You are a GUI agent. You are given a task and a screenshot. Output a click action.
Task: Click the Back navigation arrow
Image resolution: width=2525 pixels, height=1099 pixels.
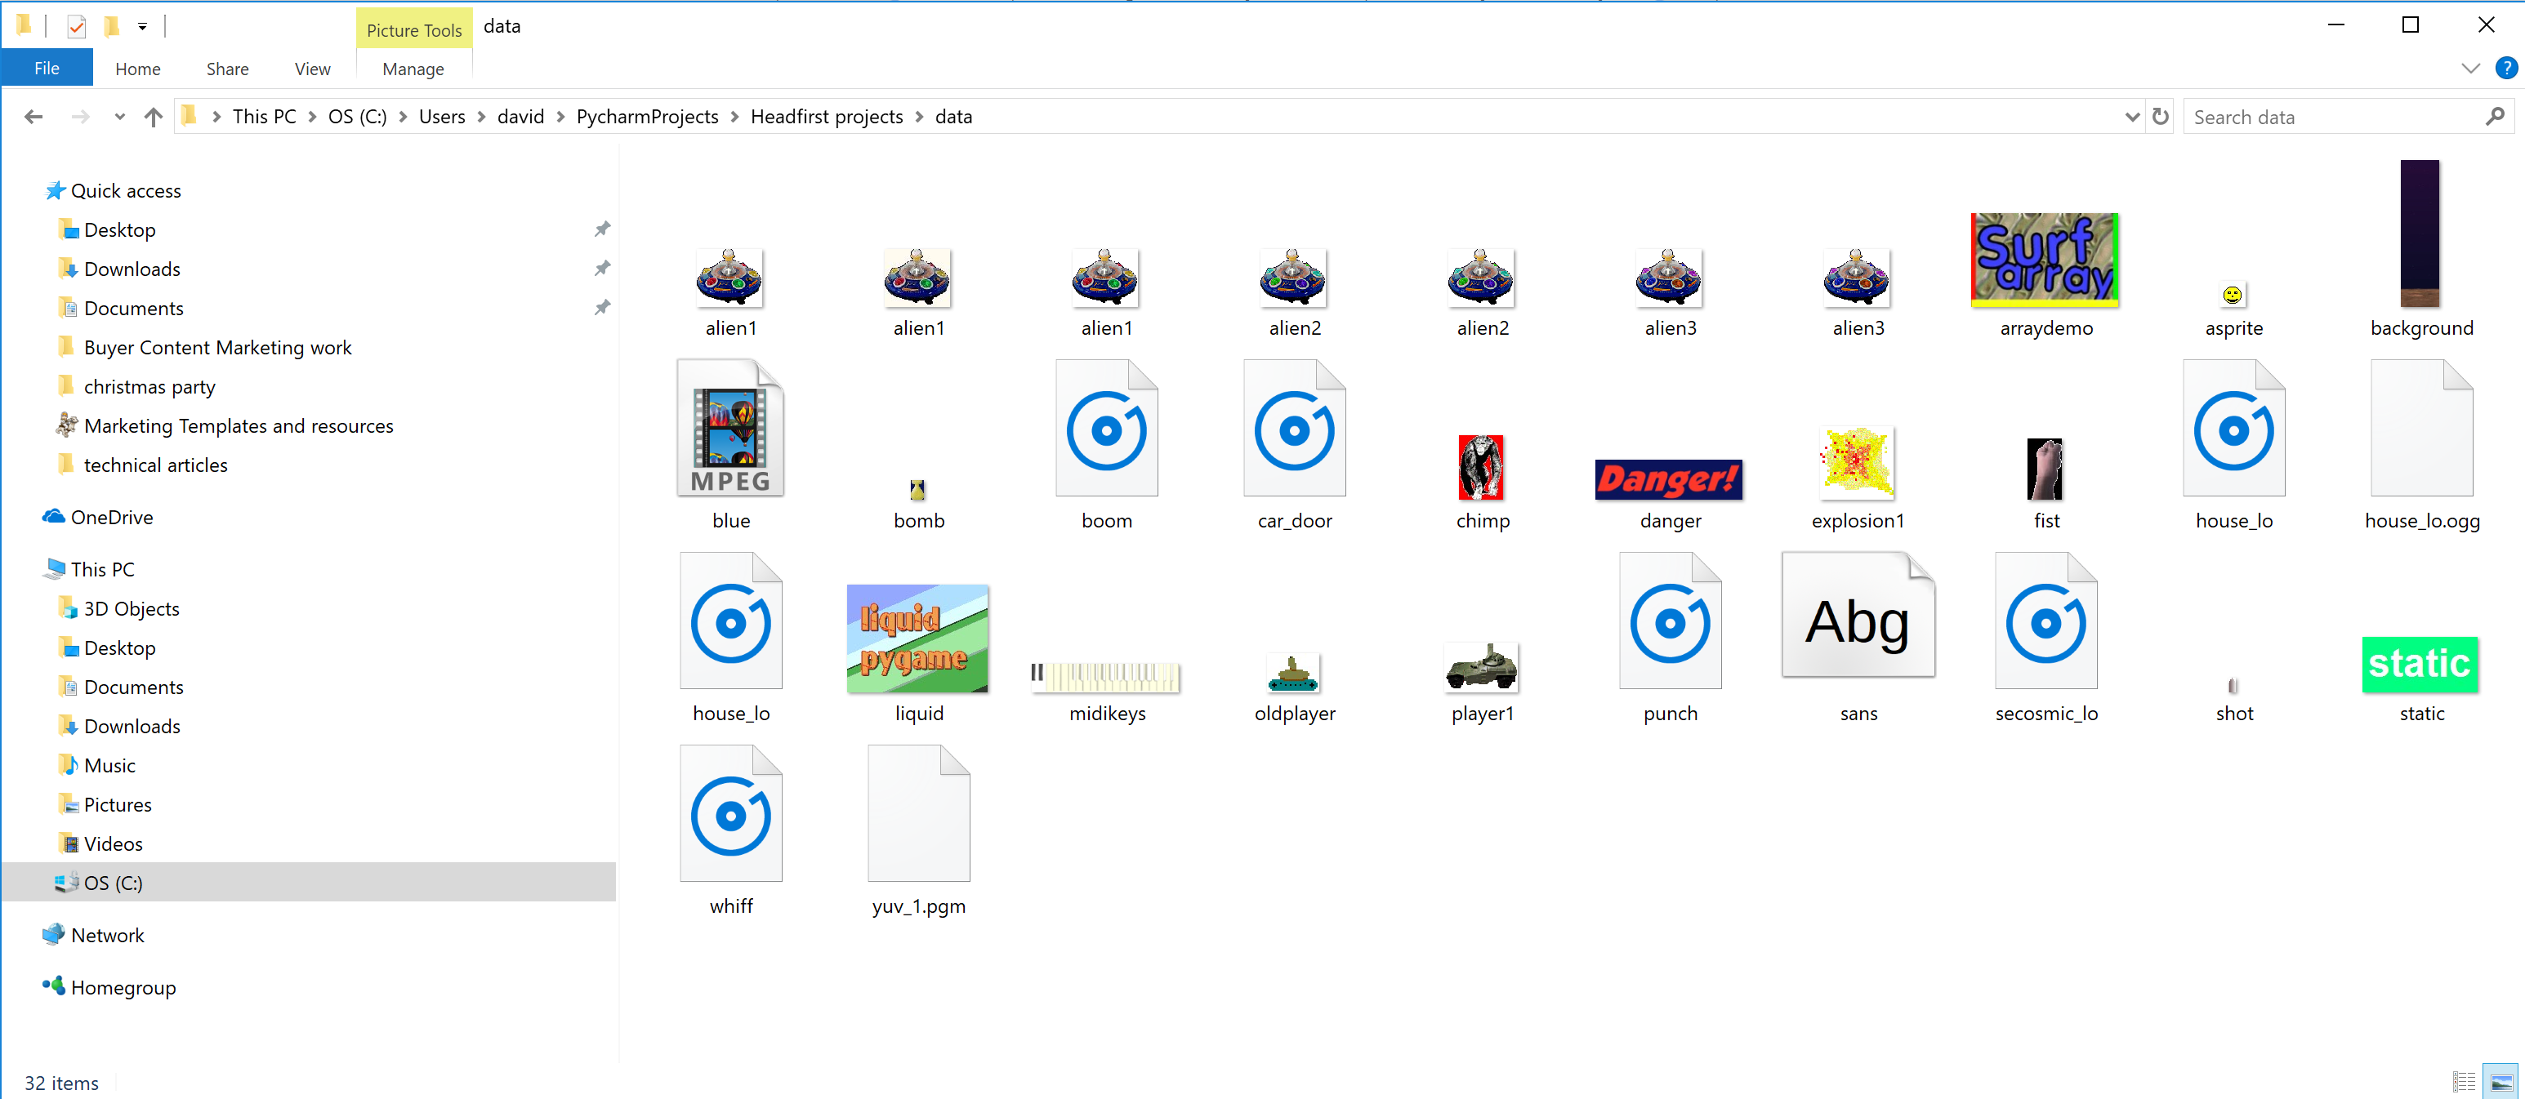point(33,118)
